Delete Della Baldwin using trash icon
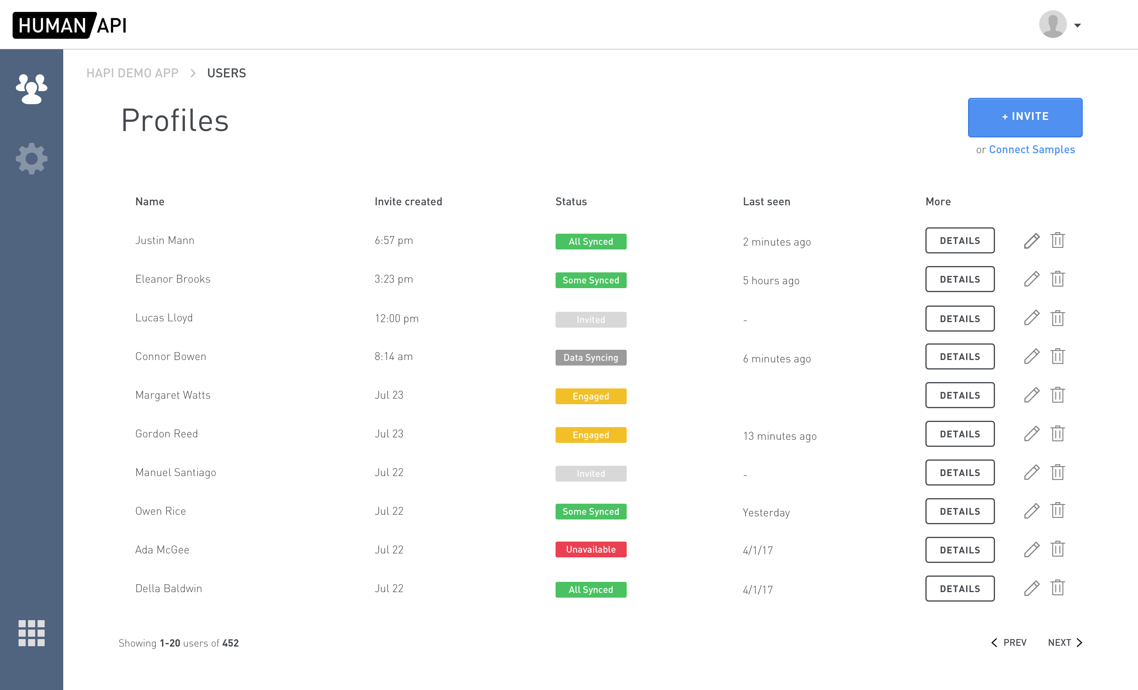 pos(1057,588)
